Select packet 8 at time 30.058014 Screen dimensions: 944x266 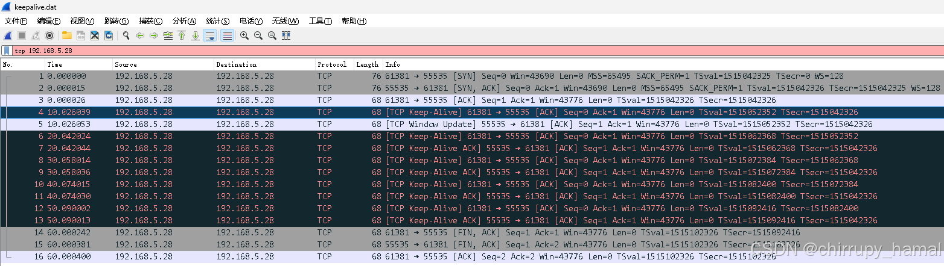(472, 160)
